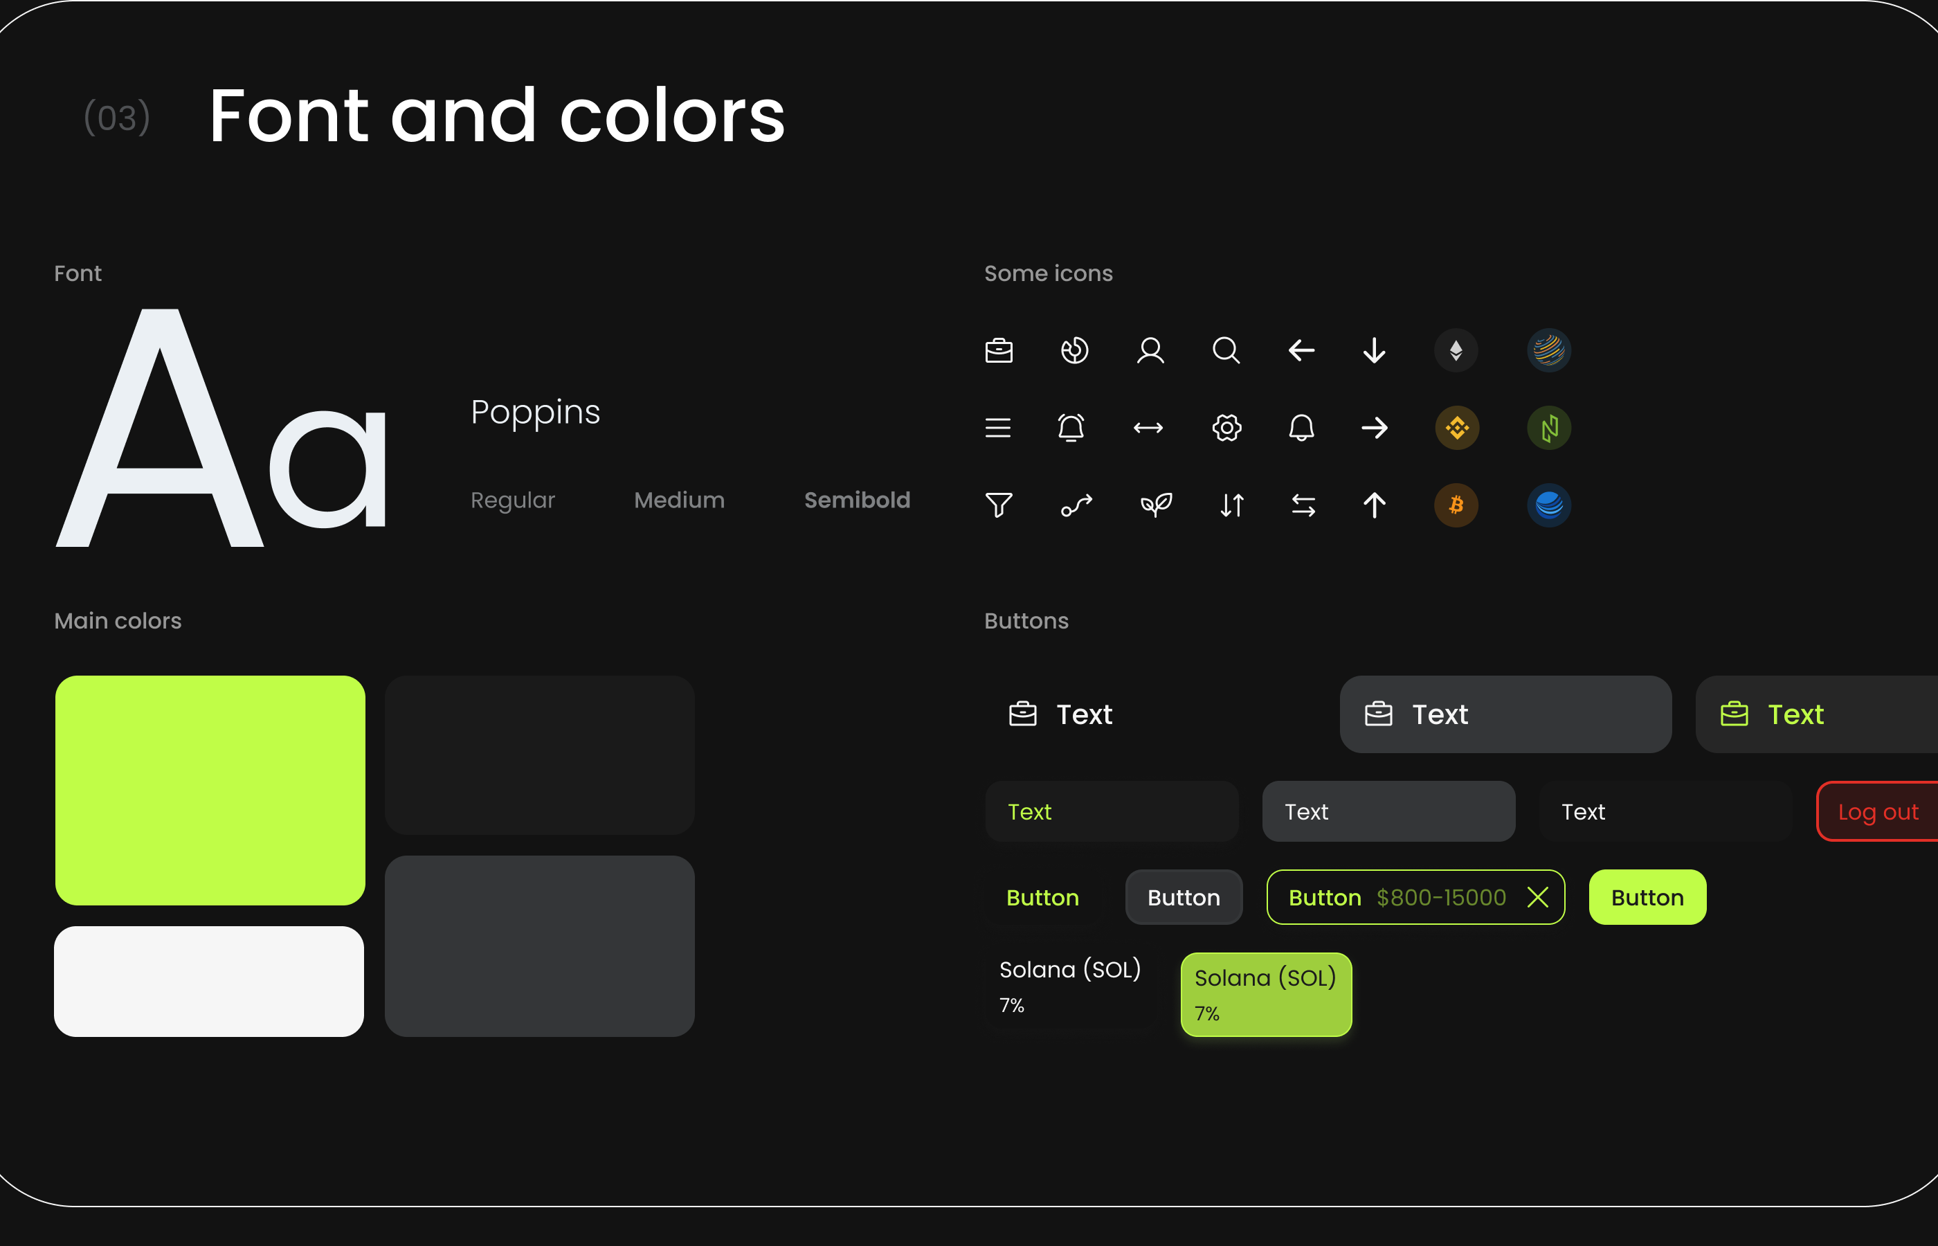Remove the $800-15000 filter chip with X
This screenshot has height=1246, width=1938.
point(1538,897)
